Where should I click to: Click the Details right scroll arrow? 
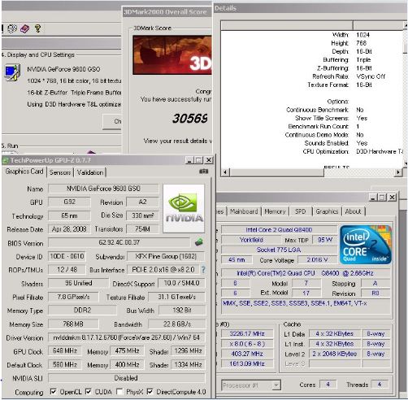pos(397,172)
